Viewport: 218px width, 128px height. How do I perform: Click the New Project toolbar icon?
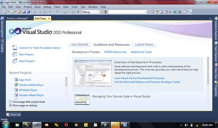5,12
